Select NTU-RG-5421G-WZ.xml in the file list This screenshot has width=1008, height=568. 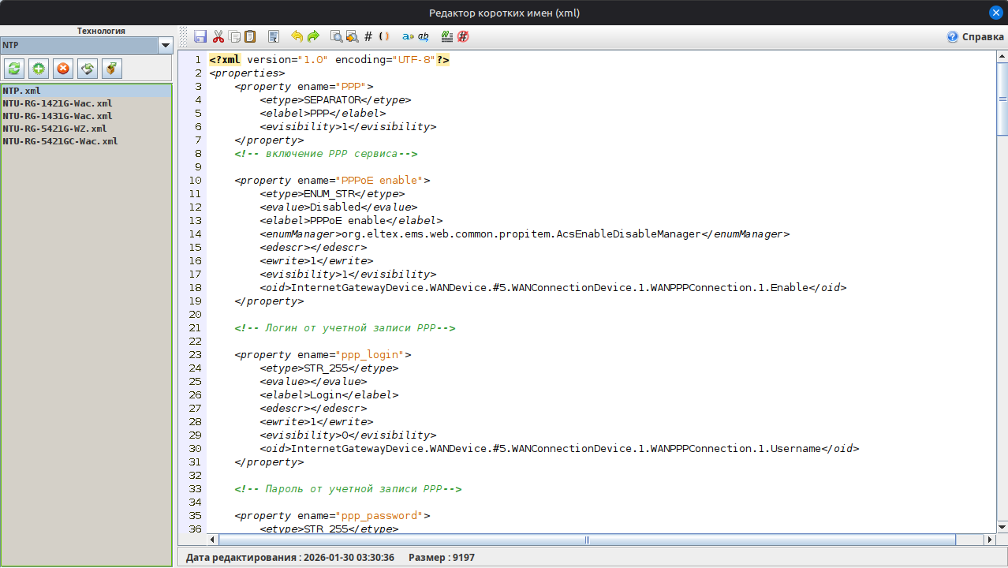pyautogui.click(x=54, y=129)
